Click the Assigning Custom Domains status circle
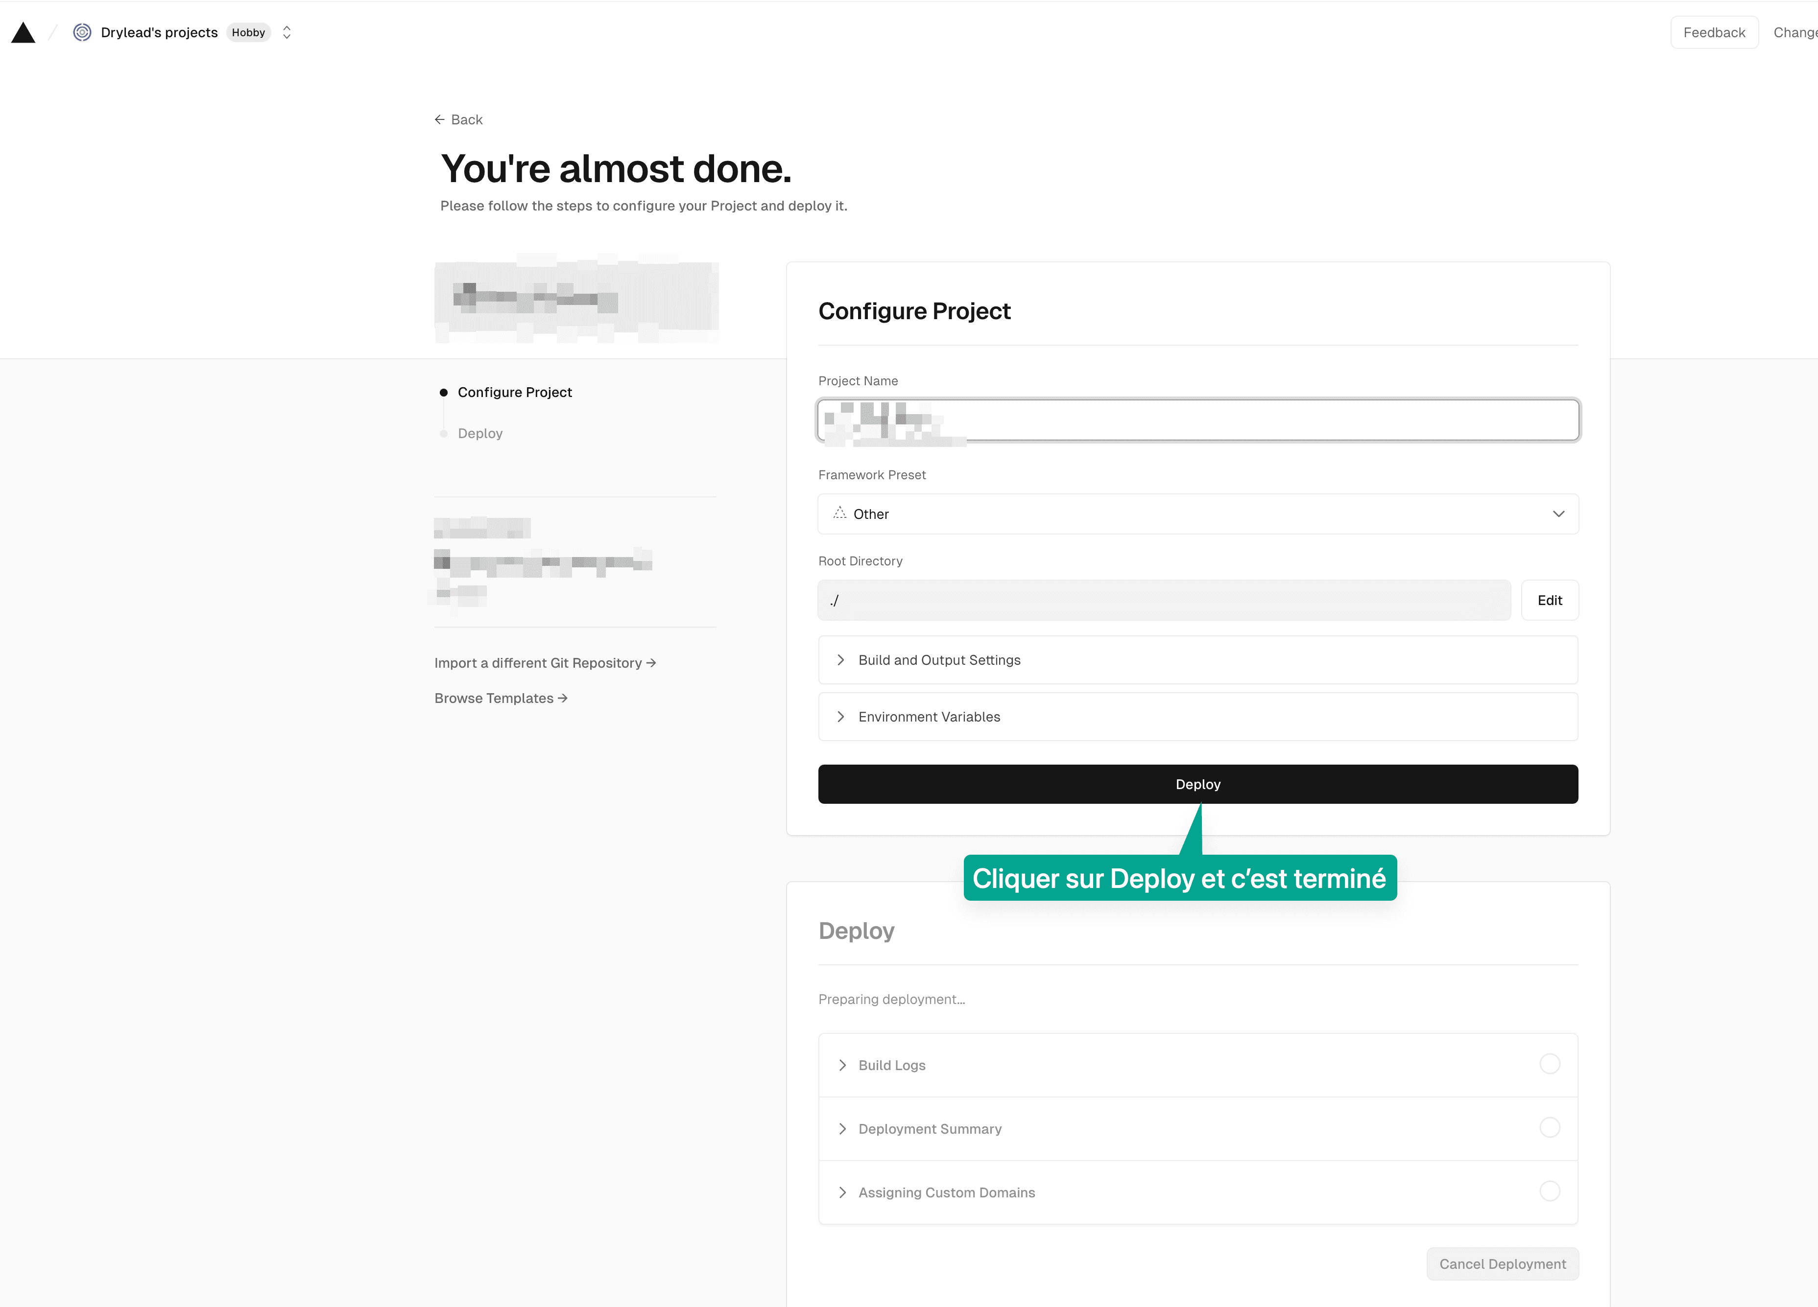The image size is (1818, 1307). tap(1550, 1191)
